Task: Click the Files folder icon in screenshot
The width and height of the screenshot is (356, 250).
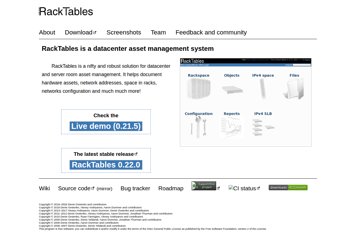Action: [294, 89]
